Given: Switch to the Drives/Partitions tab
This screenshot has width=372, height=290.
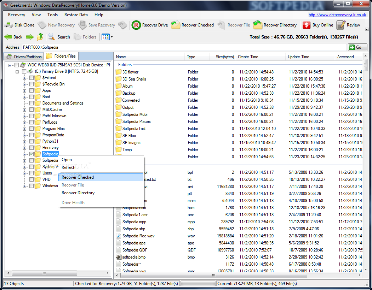Looking at the screenshot, I should coord(24,57).
